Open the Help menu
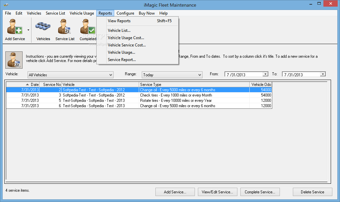The height and width of the screenshot is (202, 340). point(163,13)
